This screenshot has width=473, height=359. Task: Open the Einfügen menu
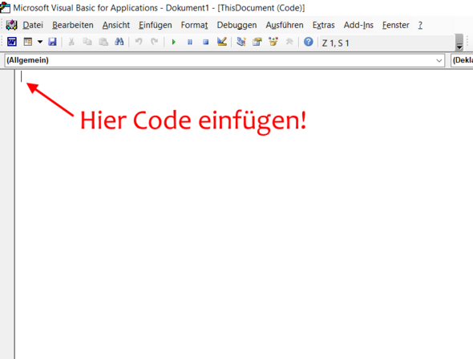click(x=155, y=25)
